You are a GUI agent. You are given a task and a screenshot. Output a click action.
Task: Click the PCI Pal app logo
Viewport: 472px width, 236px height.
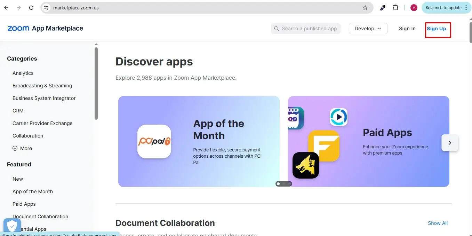click(154, 142)
